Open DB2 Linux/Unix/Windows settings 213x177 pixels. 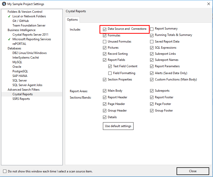pyautogui.click(x=30, y=53)
